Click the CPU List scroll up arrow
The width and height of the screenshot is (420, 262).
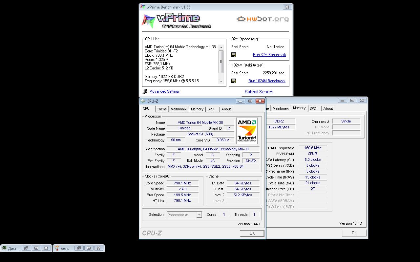click(x=221, y=47)
